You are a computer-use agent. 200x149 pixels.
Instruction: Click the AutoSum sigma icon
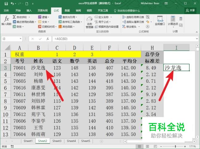[14, 17]
